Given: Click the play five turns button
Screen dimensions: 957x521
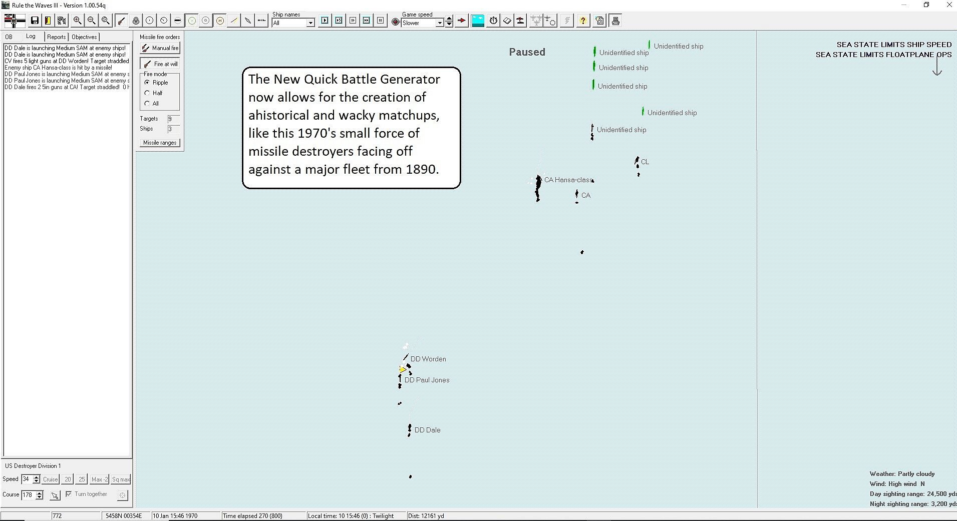Looking at the screenshot, I should [339, 21].
